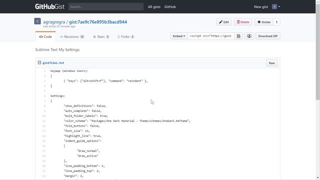Click the "font_size": 13 line
This screenshot has height=180, width=320.
[76, 131]
